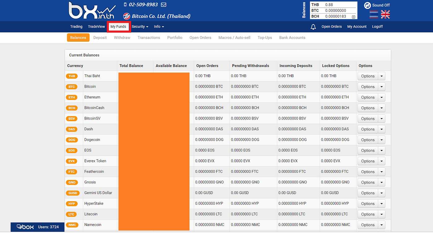
Task: Click the phone number 02-509-8983
Action: coord(143,5)
